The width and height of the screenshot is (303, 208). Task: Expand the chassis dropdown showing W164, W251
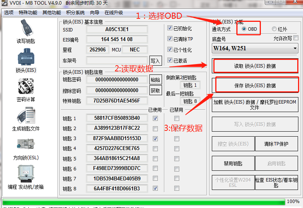coord(255,48)
